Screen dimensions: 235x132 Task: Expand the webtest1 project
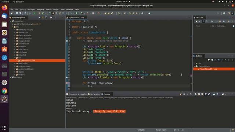11,77
